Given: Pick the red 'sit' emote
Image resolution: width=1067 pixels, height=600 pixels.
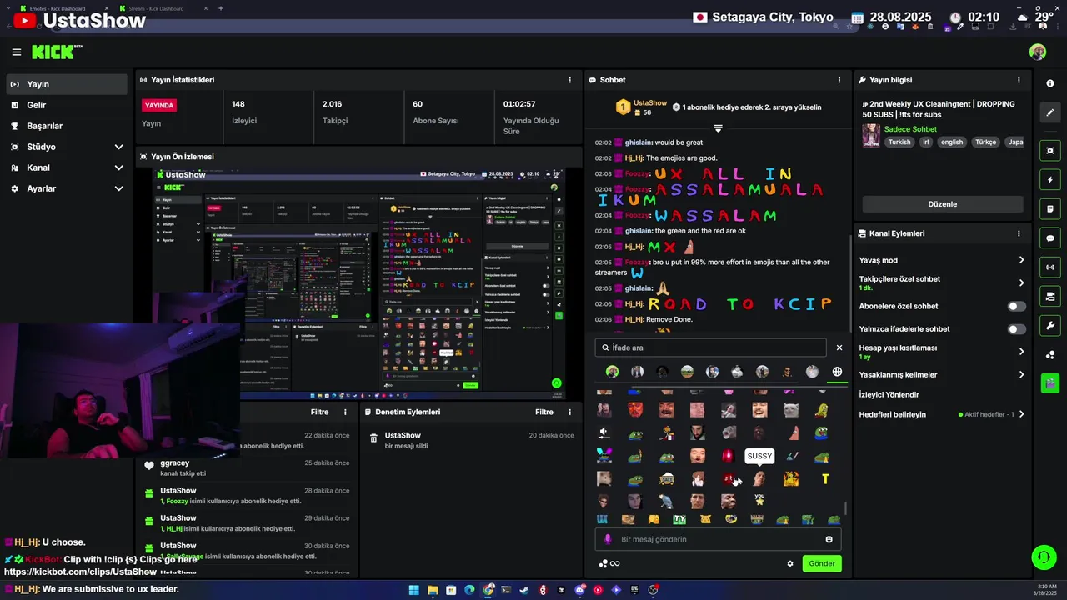Looking at the screenshot, I should point(729,479).
